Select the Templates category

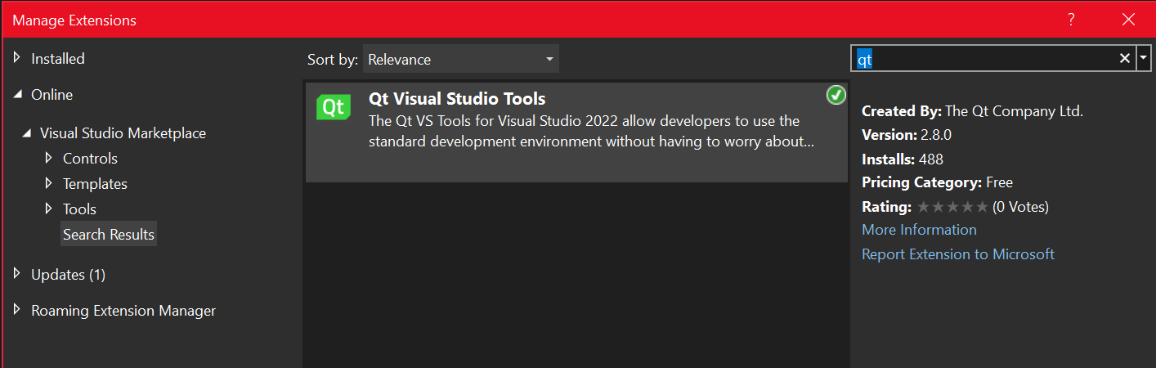coord(95,184)
